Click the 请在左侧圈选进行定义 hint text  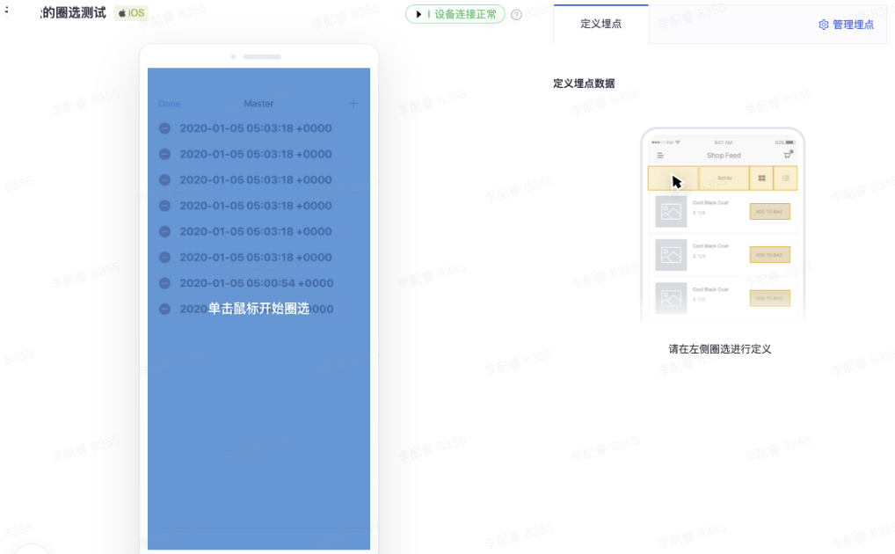pyautogui.click(x=720, y=349)
